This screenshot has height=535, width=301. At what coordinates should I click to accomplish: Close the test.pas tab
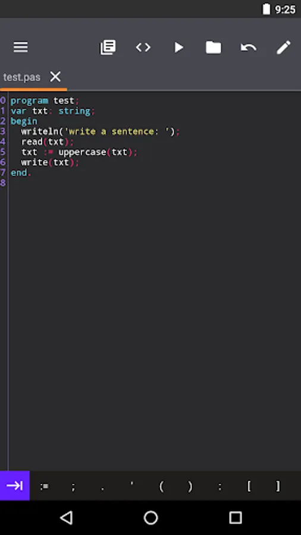point(55,77)
